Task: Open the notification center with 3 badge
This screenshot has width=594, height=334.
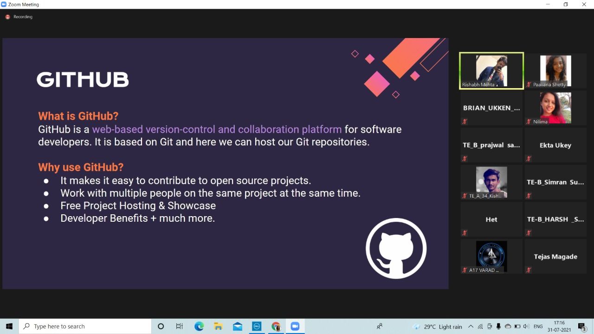Action: (582, 327)
